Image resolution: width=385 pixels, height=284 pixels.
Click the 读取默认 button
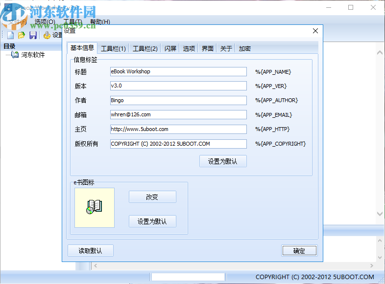point(91,251)
